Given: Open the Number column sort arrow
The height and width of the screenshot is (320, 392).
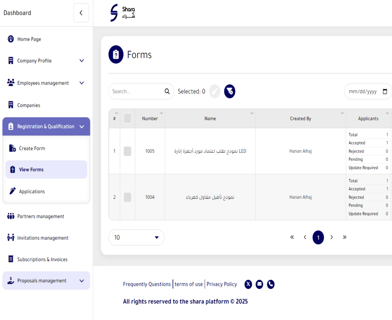Looking at the screenshot, I should click(x=162, y=113).
